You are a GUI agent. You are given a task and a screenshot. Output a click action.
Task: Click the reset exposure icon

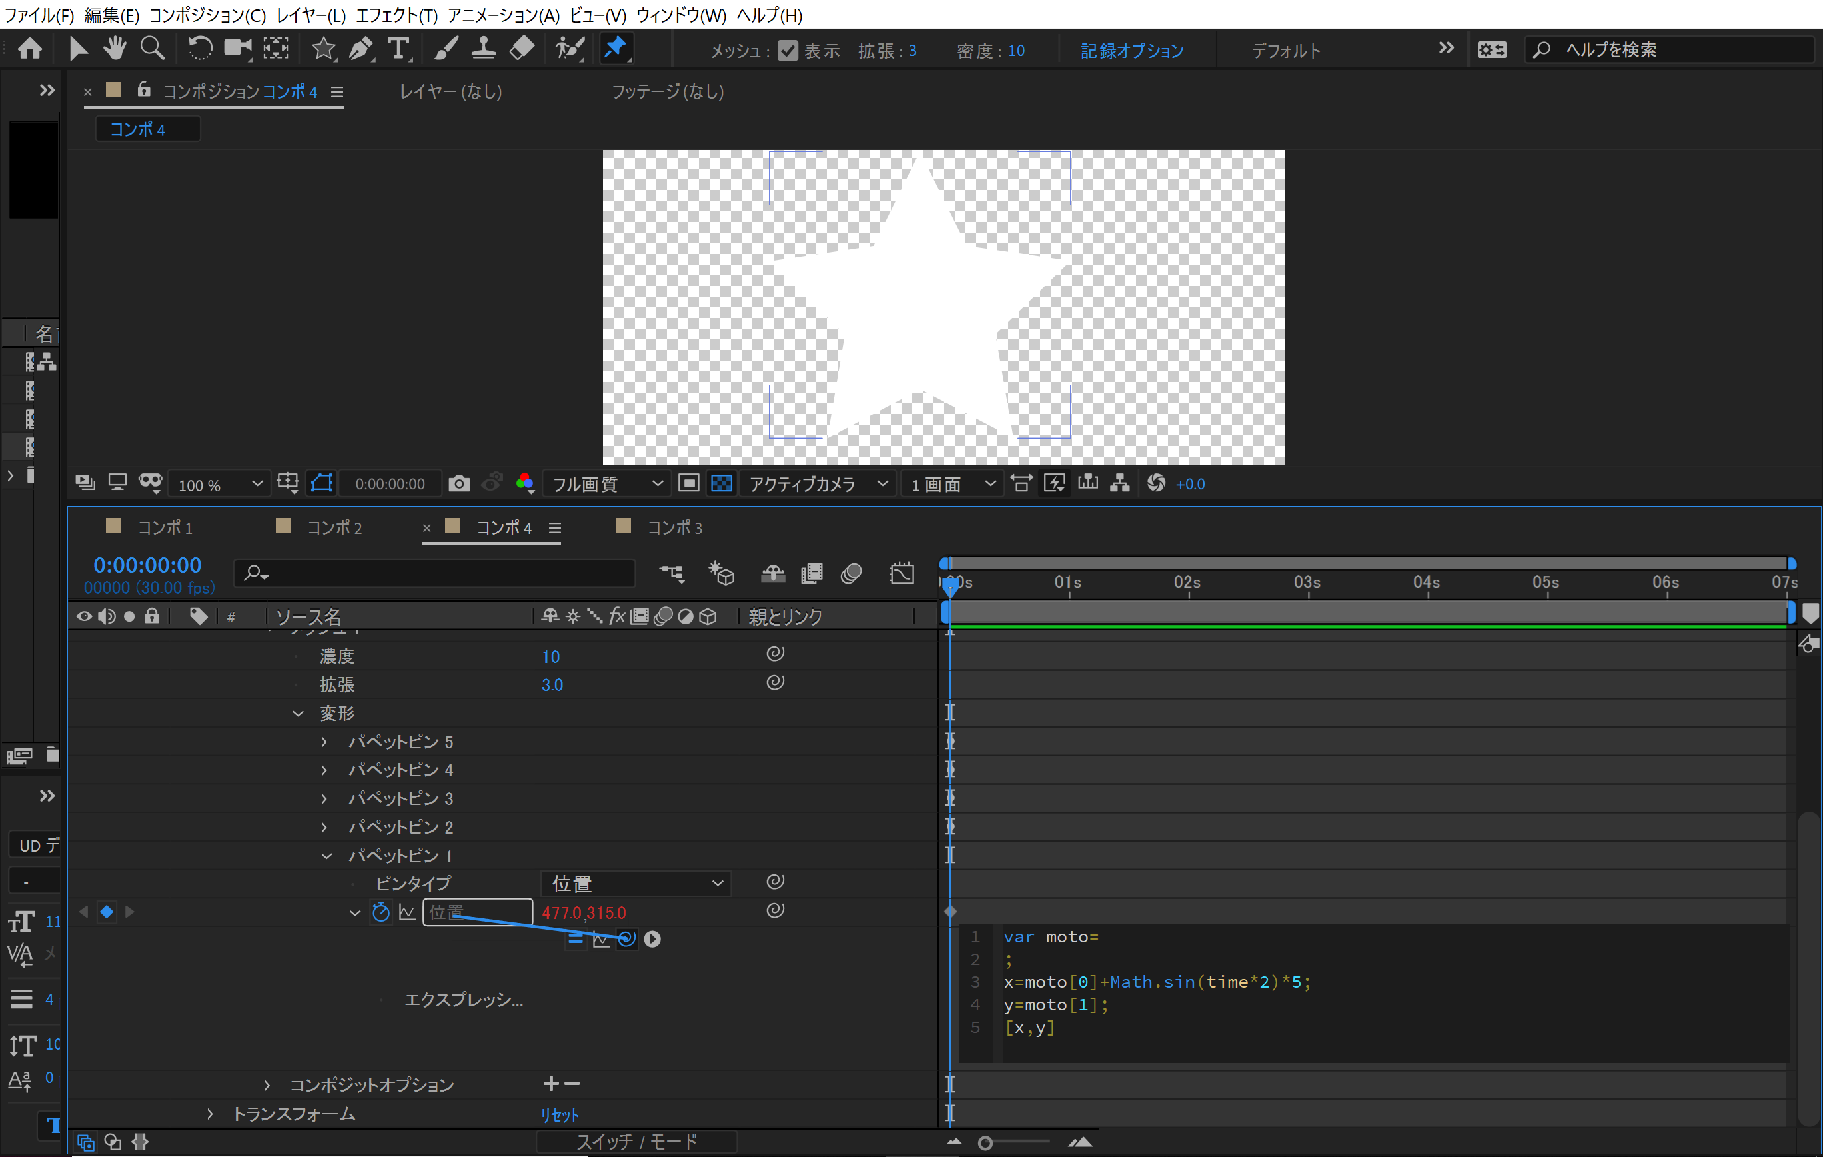[1155, 483]
